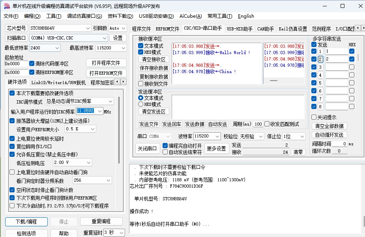Open the 重复延时 3 秒 dropdown
Screen dimensions: 365x237
tap(122, 233)
